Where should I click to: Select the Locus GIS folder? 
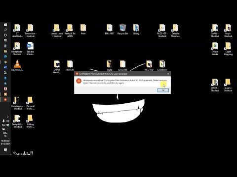122,65
